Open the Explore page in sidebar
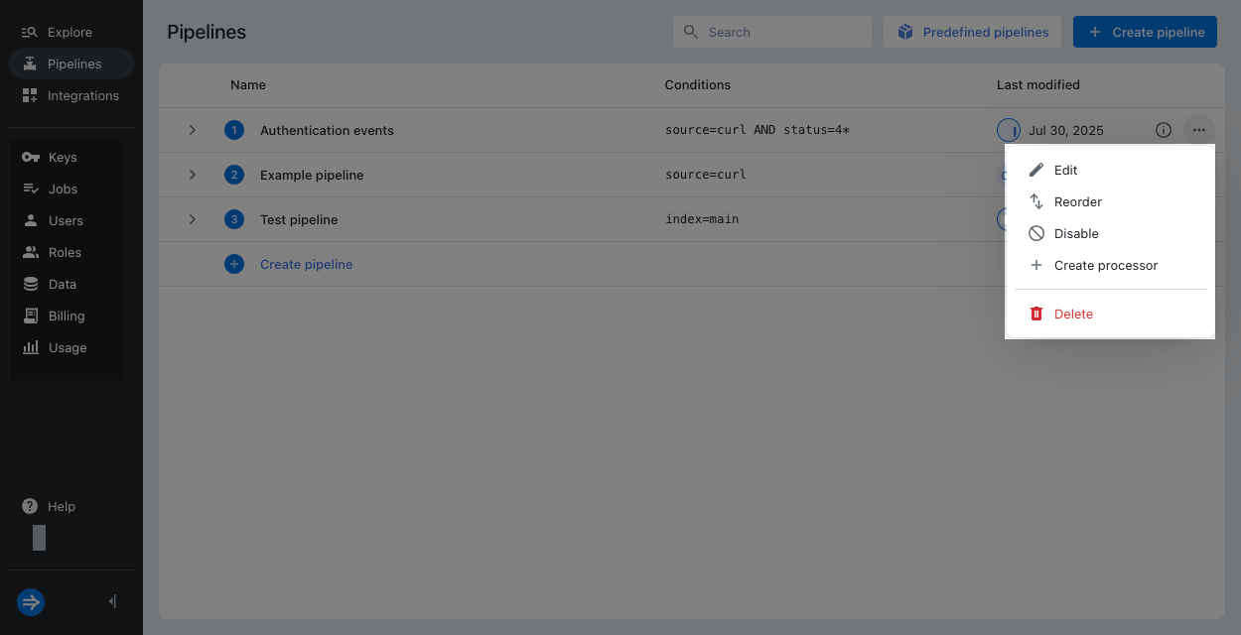The height and width of the screenshot is (635, 1241). 69,33
